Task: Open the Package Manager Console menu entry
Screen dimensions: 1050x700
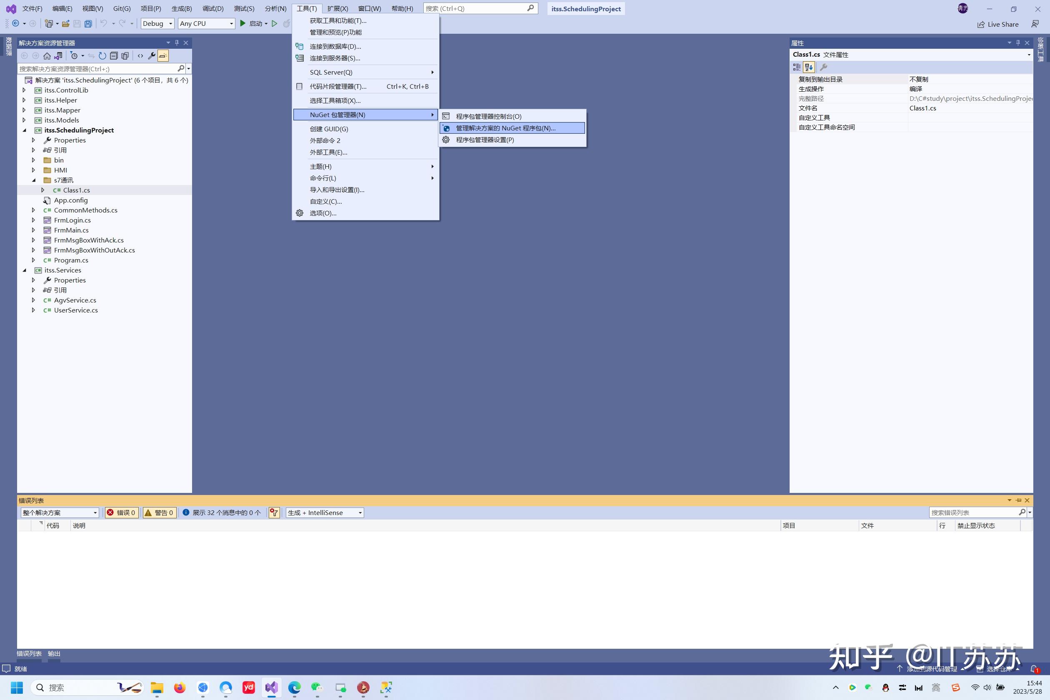Action: [488, 117]
